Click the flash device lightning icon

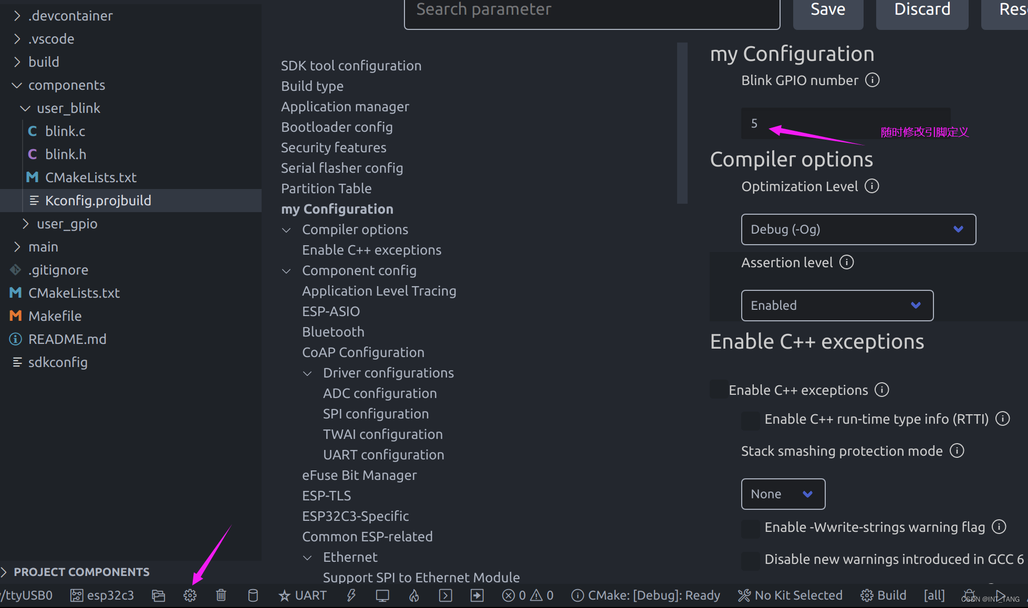tap(351, 595)
